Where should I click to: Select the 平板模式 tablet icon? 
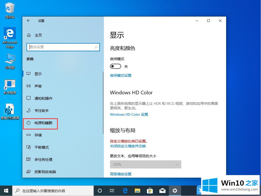point(29,147)
